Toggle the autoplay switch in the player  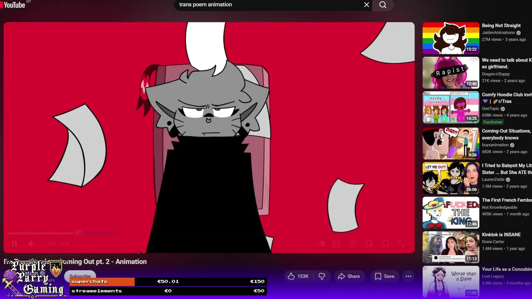tap(320, 244)
